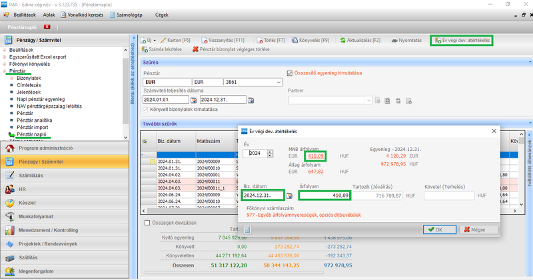Viewport: 533px width, 280px height.
Task: Click the Árfolyam input field
Action: click(x=324, y=196)
